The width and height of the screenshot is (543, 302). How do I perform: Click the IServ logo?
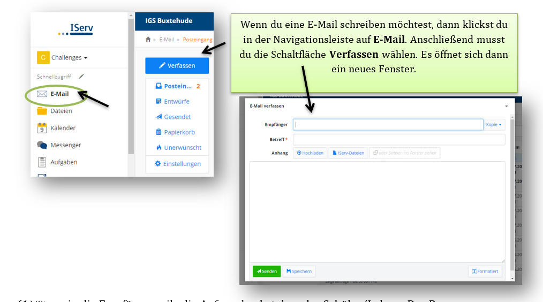pos(76,29)
